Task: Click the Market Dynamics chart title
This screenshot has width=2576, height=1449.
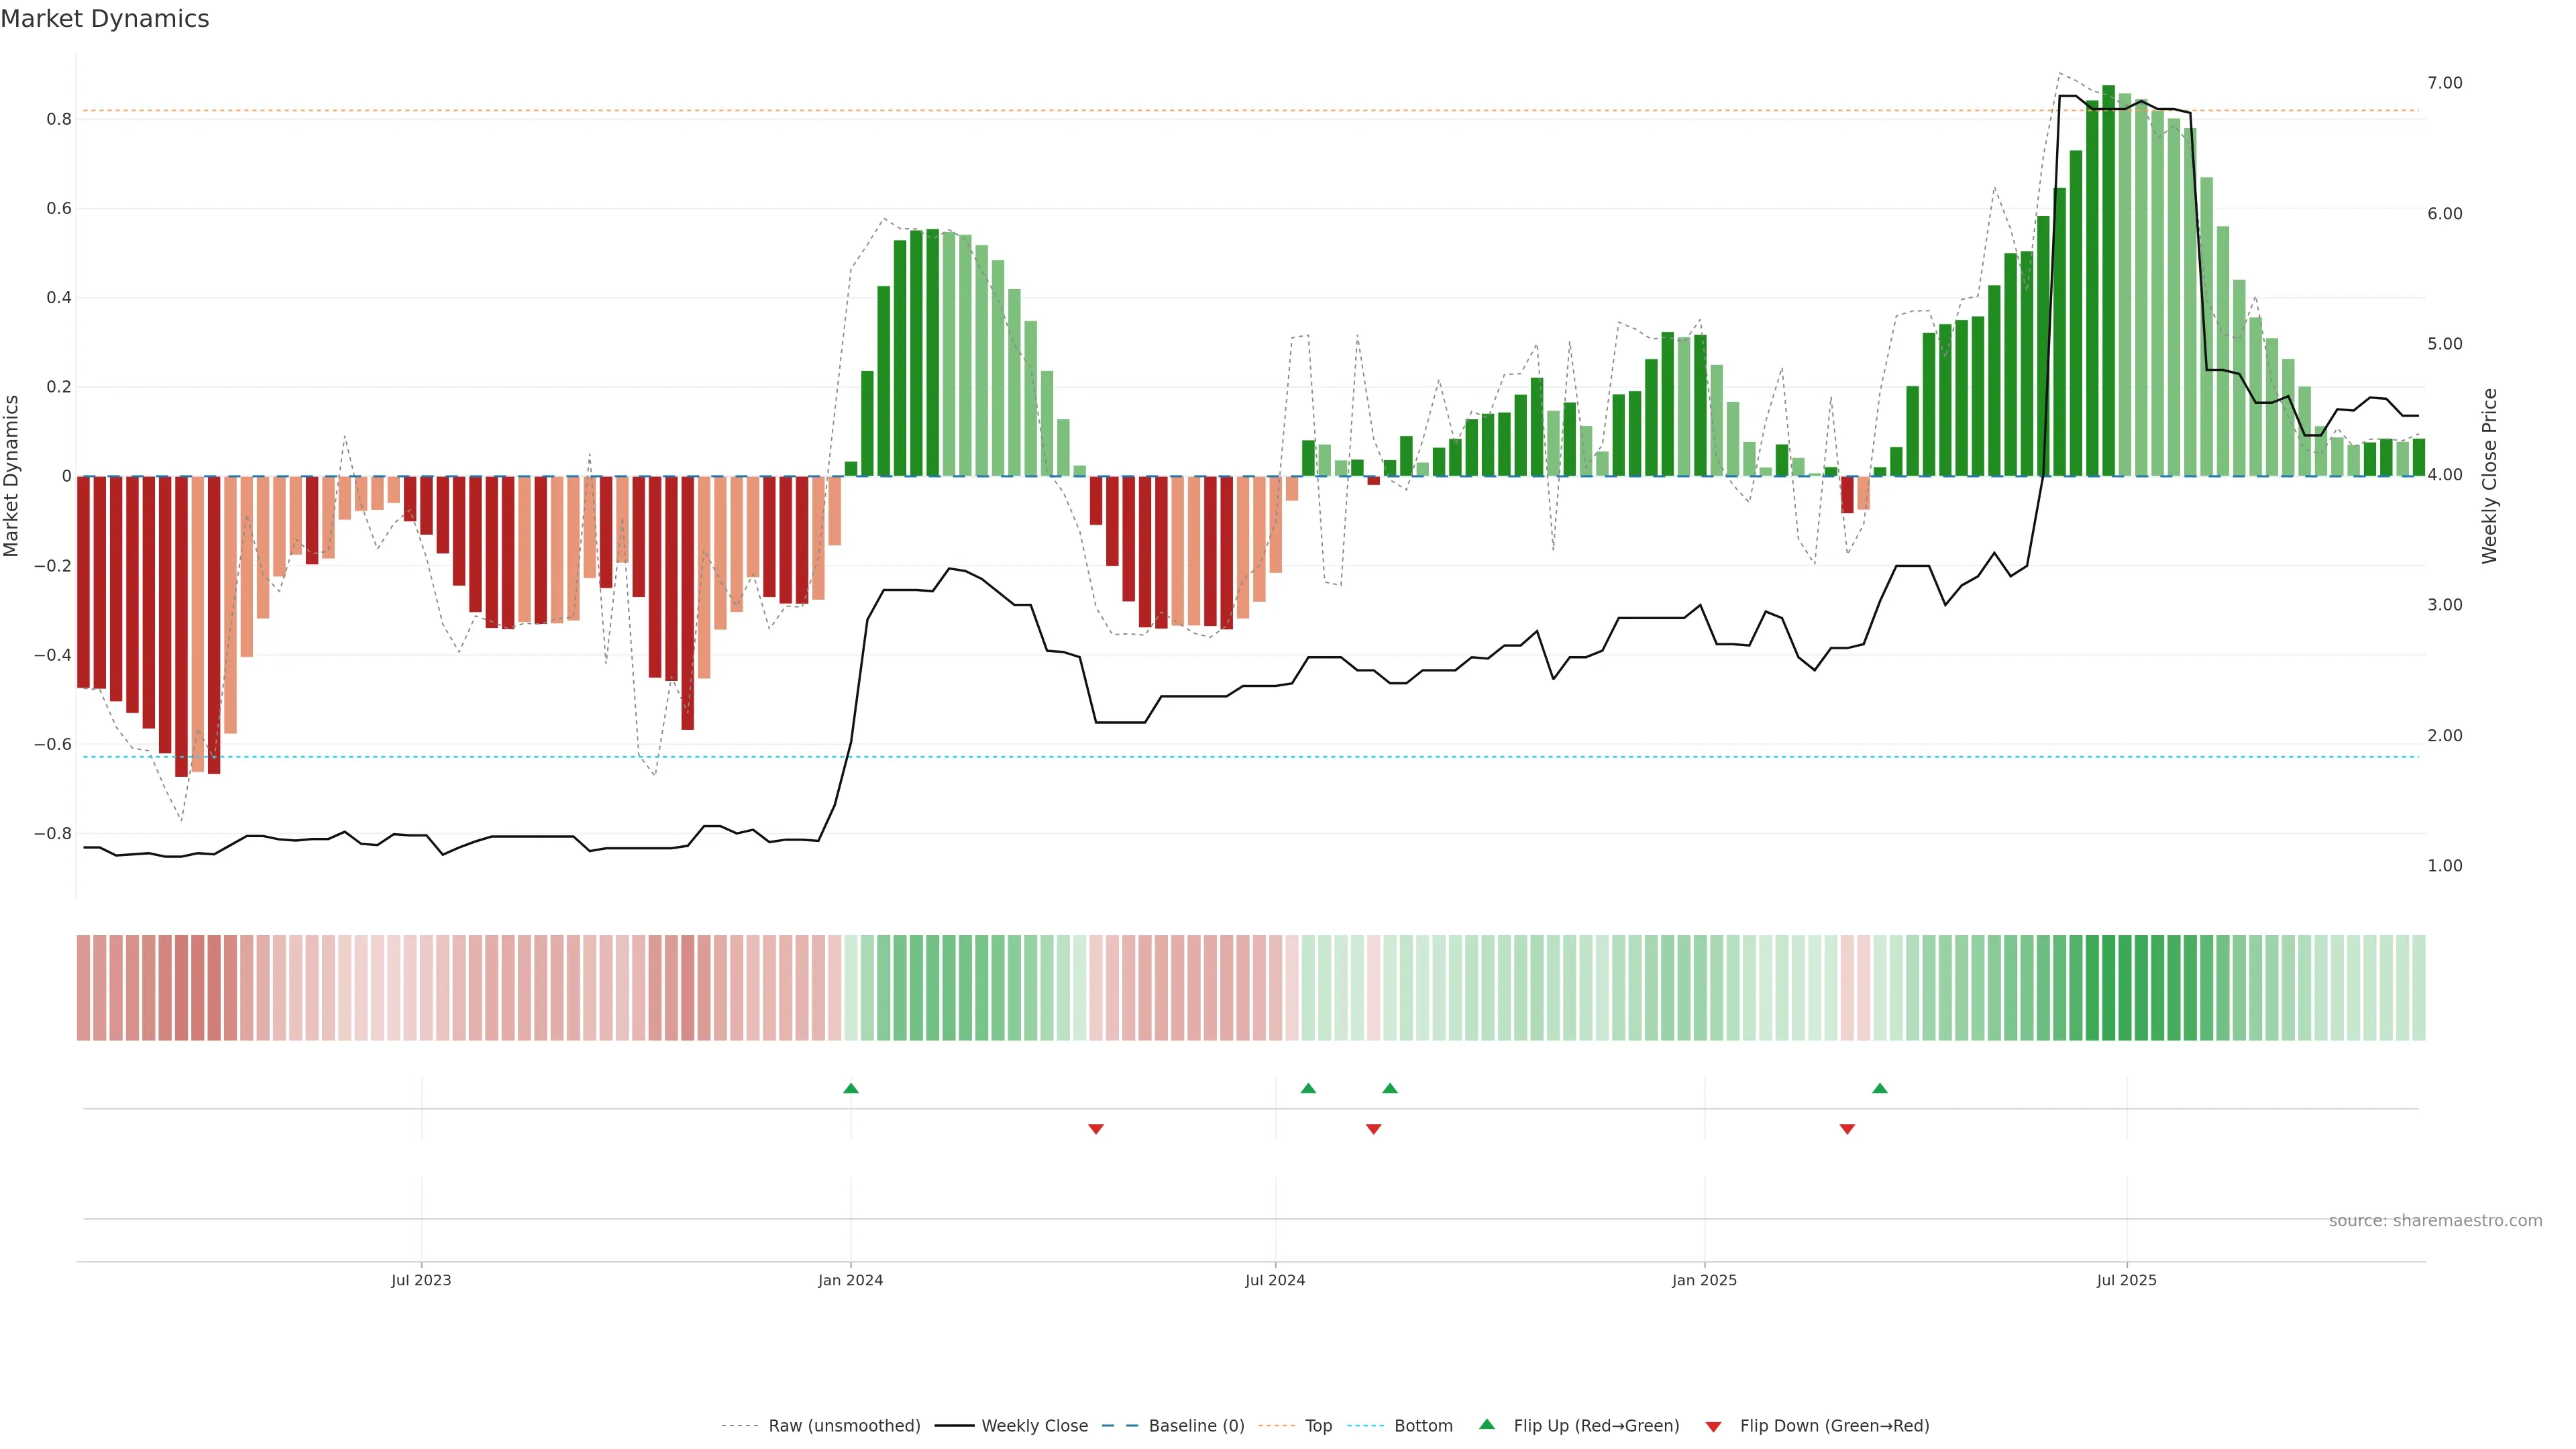Action: coord(105,19)
